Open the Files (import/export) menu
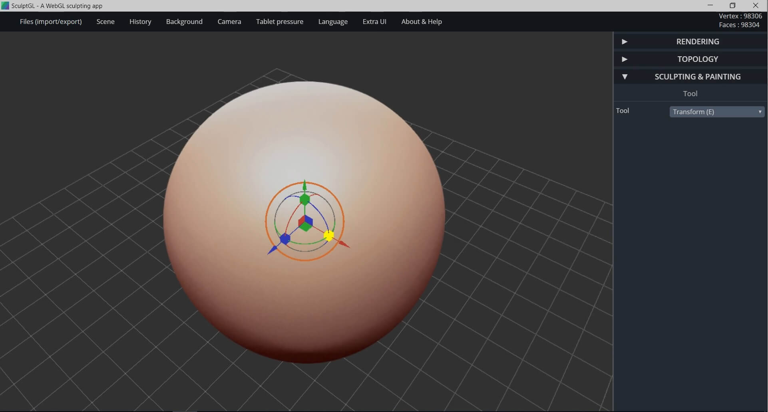Viewport: 768px width, 412px height. pos(51,22)
